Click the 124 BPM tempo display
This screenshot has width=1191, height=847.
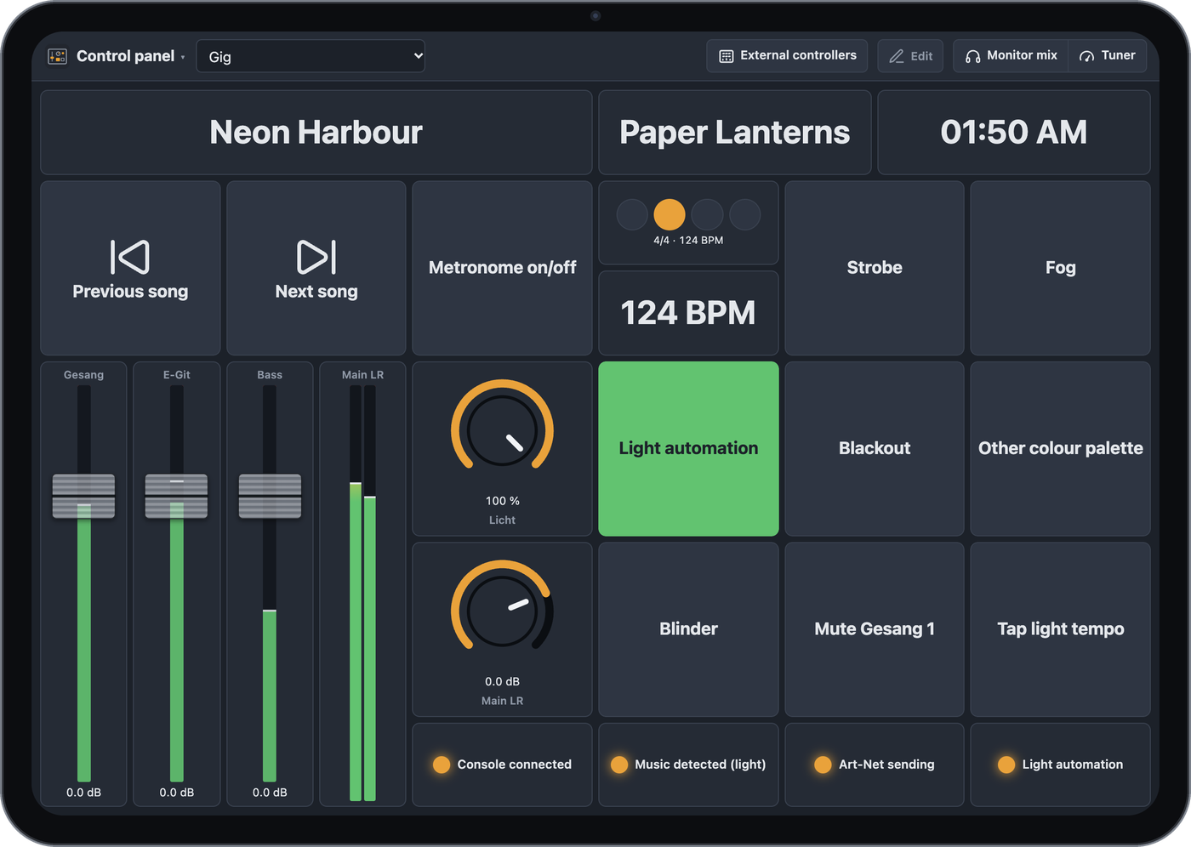click(688, 313)
